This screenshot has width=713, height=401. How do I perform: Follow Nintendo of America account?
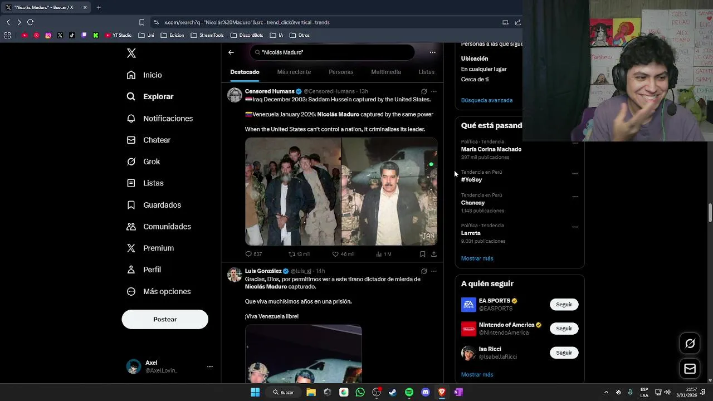pyautogui.click(x=564, y=329)
